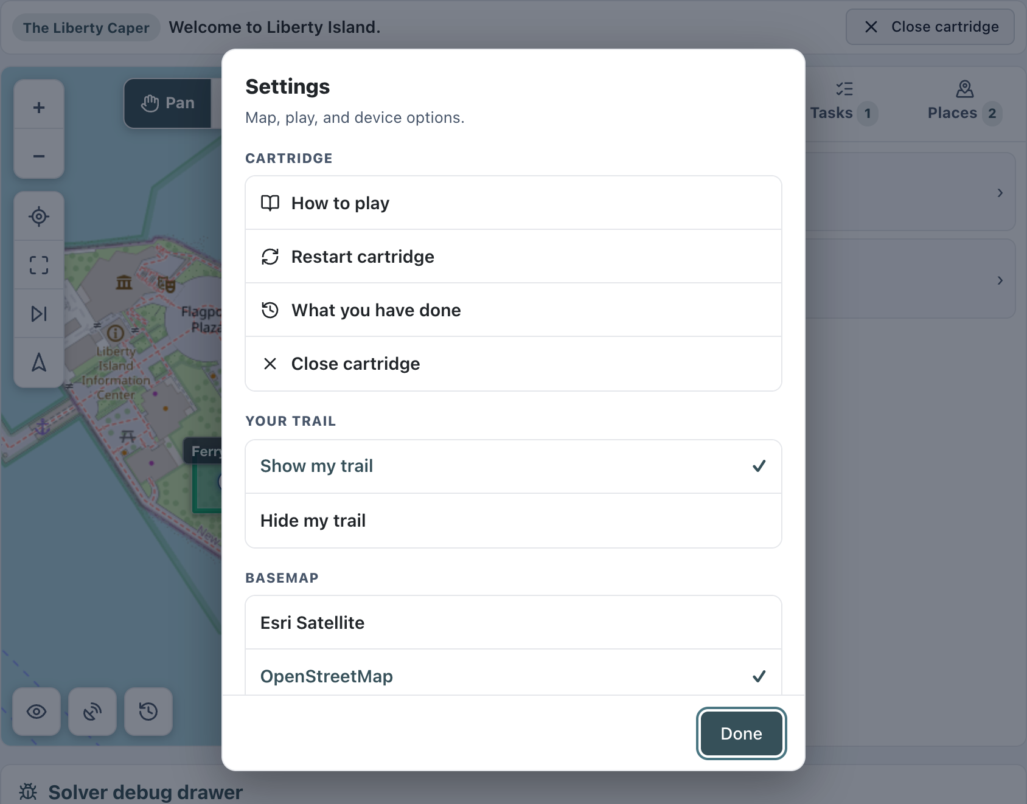Click the satellite dish icon button below map

pyautogui.click(x=92, y=712)
